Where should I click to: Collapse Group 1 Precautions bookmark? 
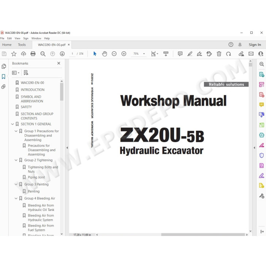pyautogui.click(x=16, y=131)
